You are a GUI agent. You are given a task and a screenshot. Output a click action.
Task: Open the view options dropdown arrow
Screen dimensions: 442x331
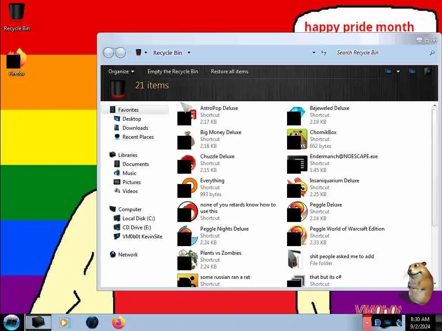click(398, 72)
